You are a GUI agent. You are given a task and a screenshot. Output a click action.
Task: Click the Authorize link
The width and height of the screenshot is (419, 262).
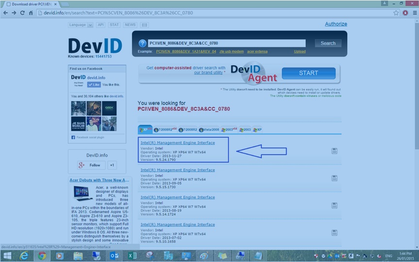click(x=336, y=24)
